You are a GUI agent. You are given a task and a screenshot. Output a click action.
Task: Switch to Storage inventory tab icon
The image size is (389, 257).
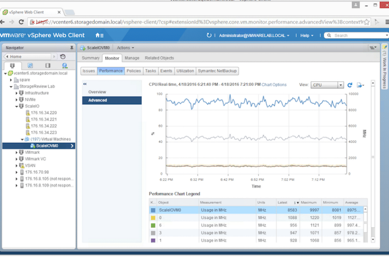tap(48, 65)
